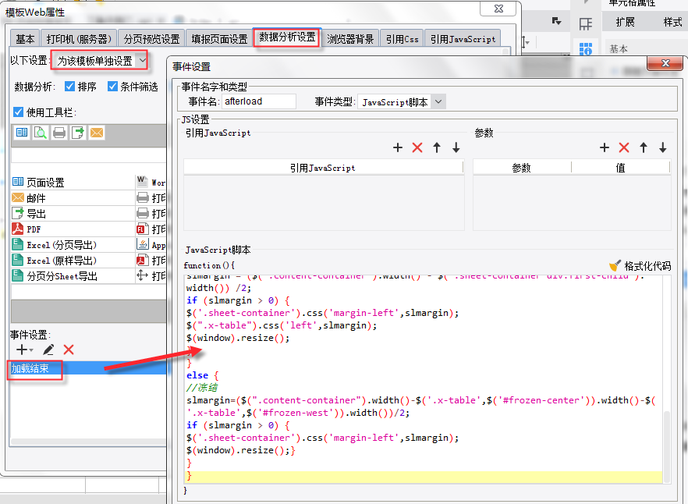Select the 导出 toolbar item
Screen dimensions: 688x504
pos(73,213)
